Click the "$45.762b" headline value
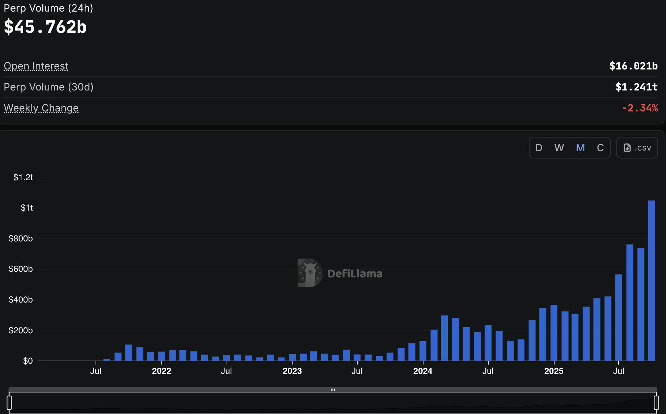The width and height of the screenshot is (666, 414). pos(45,26)
